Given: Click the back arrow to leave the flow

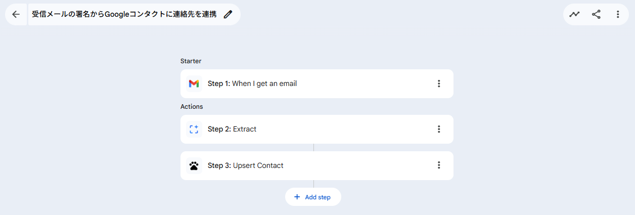Looking at the screenshot, I should coord(16,14).
